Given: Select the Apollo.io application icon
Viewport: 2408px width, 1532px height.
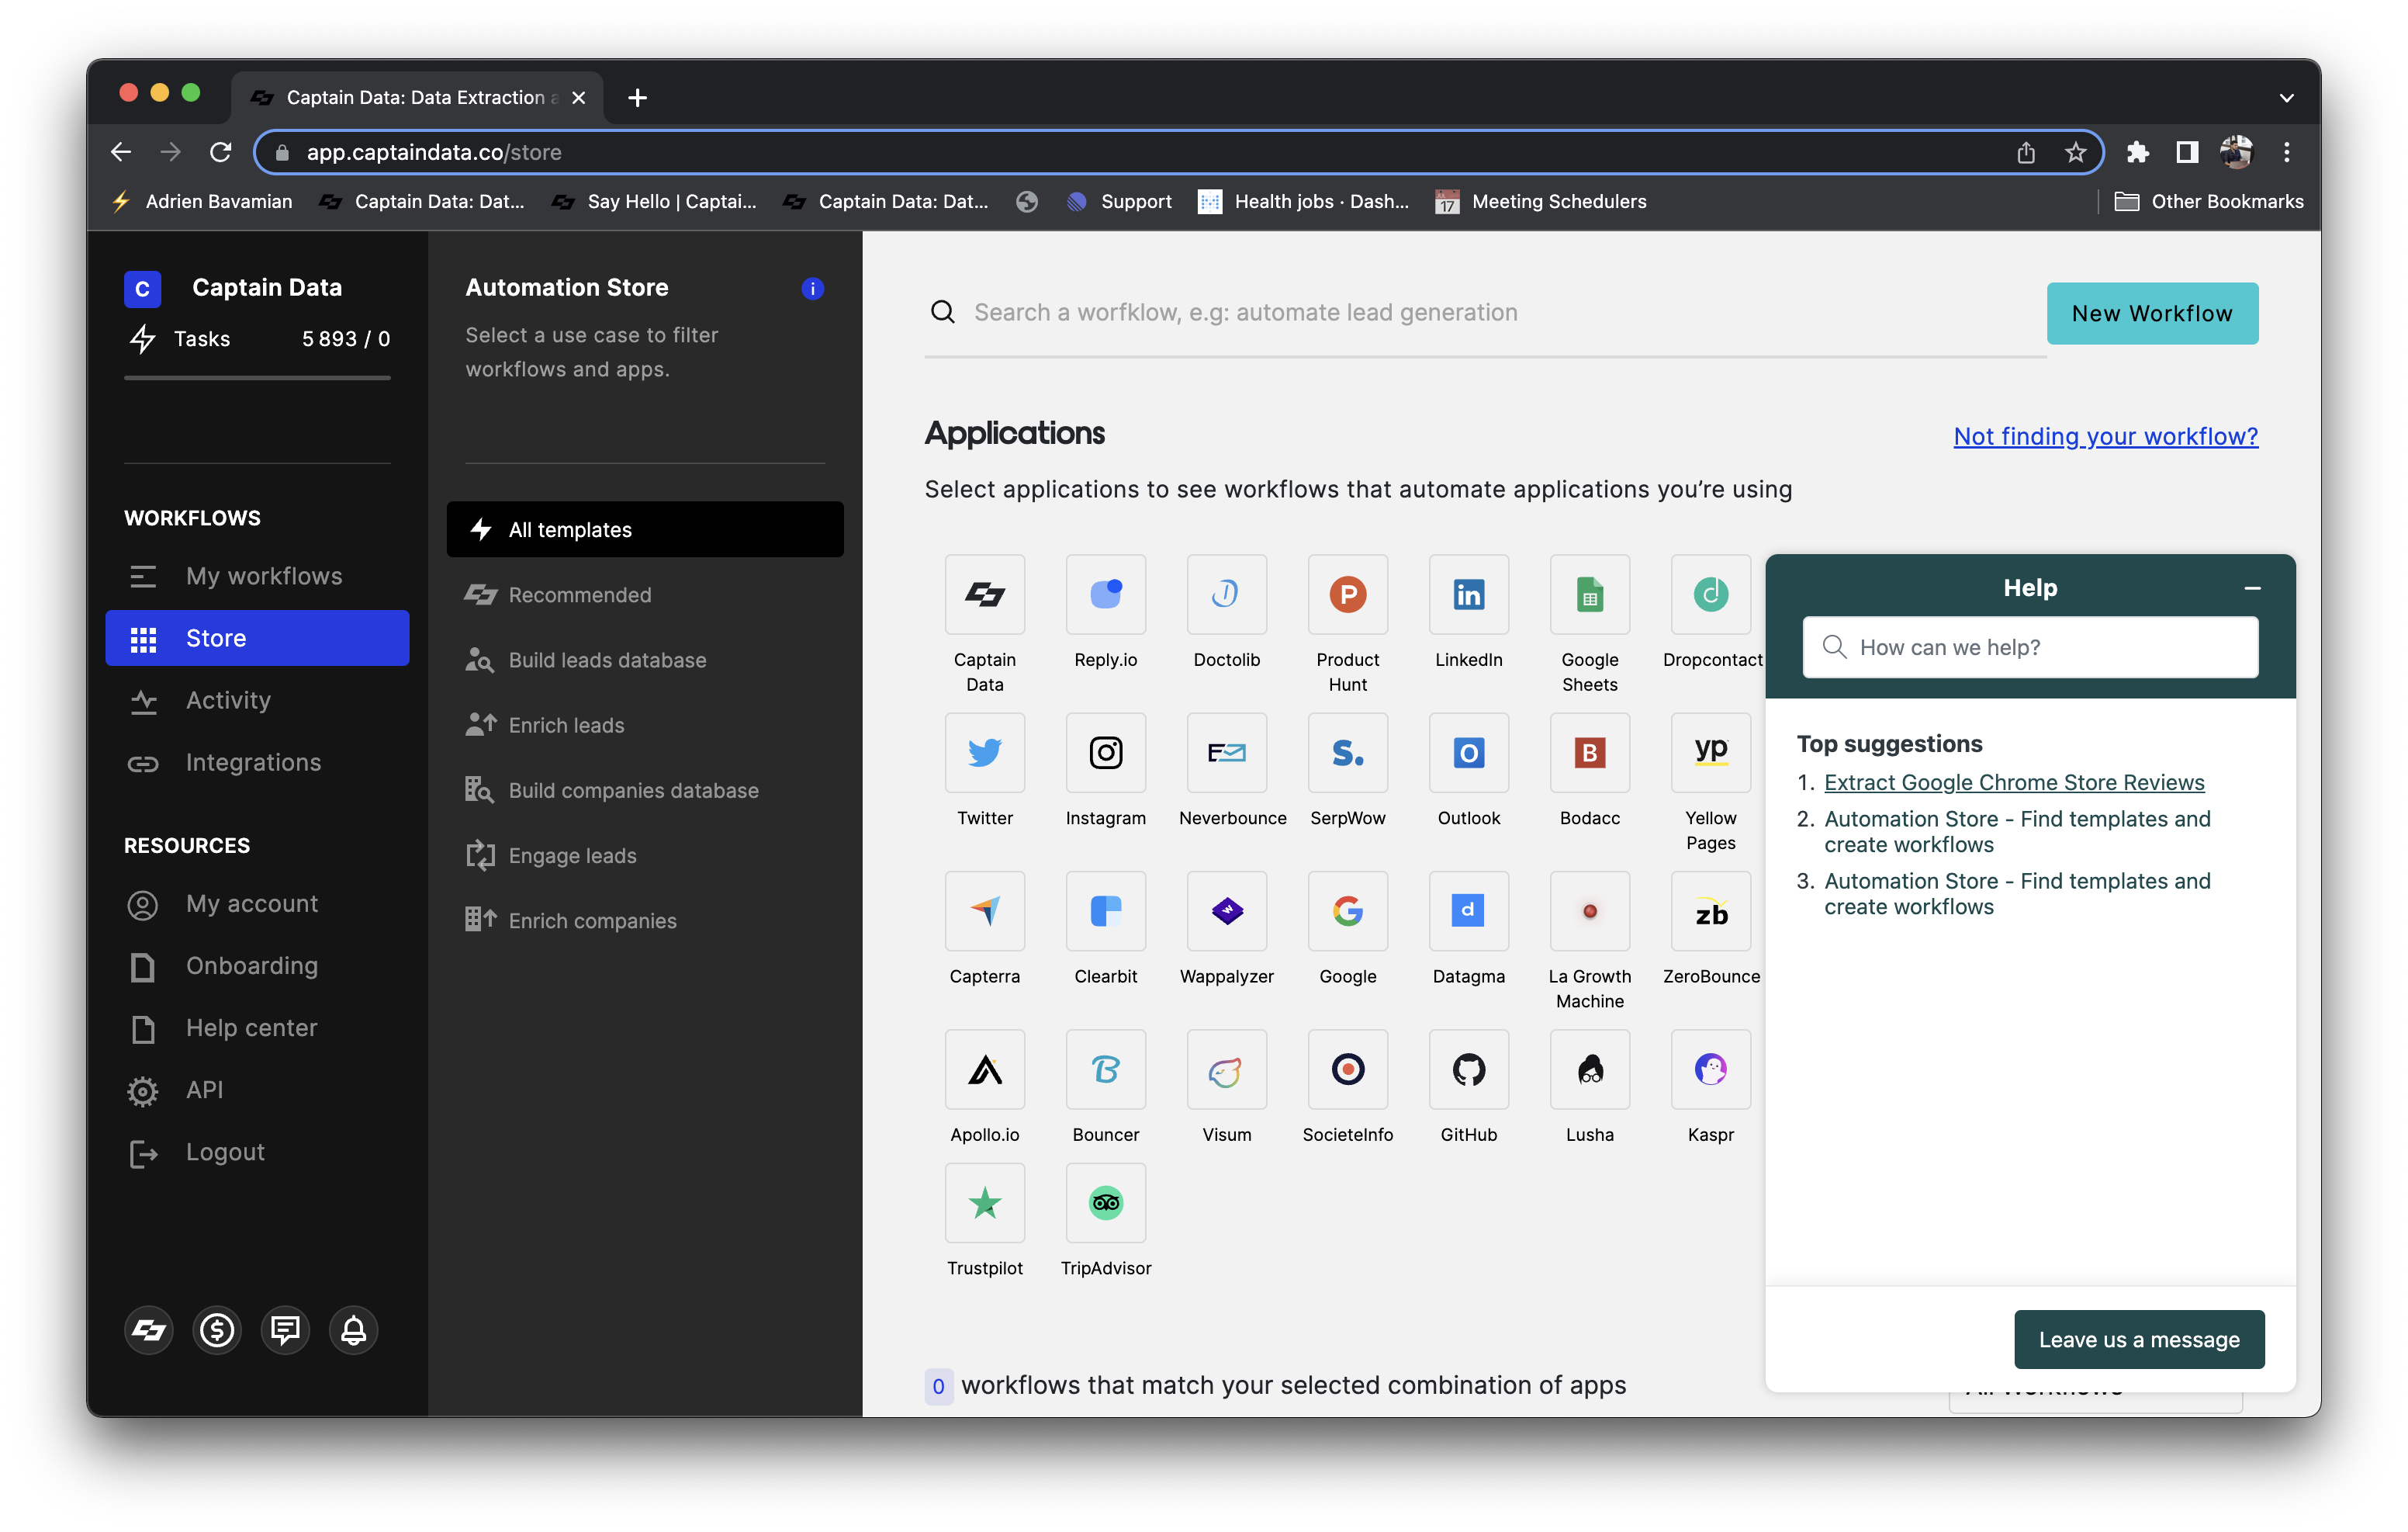Looking at the screenshot, I should (x=984, y=1069).
